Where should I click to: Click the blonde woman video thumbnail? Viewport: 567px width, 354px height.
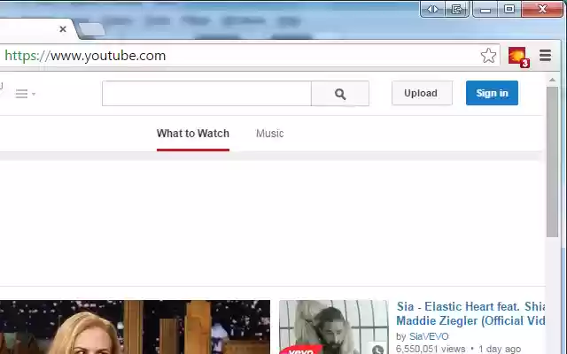pos(135,327)
